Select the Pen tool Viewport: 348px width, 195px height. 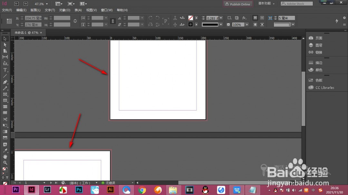[x=5, y=82]
